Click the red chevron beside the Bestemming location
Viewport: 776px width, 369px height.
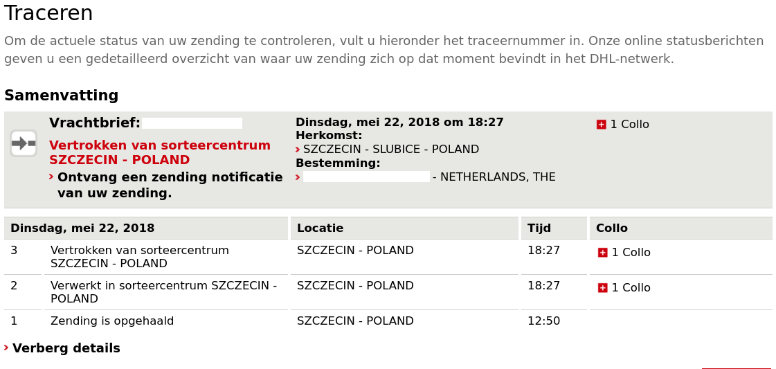tap(298, 177)
